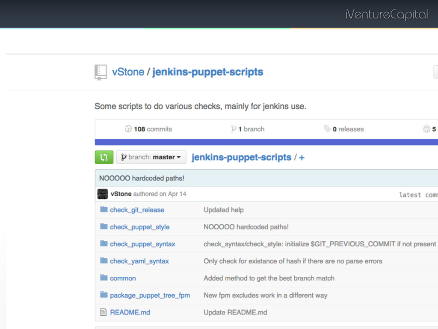This screenshot has height=329, width=438.
Task: Open the check_yaml_syntax folder
Action: 139,261
